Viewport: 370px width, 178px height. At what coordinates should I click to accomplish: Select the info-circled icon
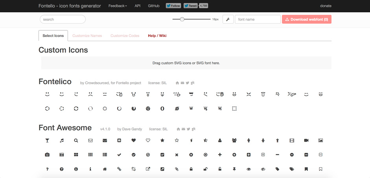point(76,169)
